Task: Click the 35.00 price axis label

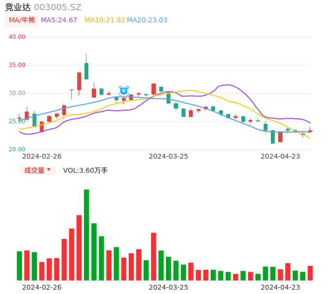Action: click(17, 65)
